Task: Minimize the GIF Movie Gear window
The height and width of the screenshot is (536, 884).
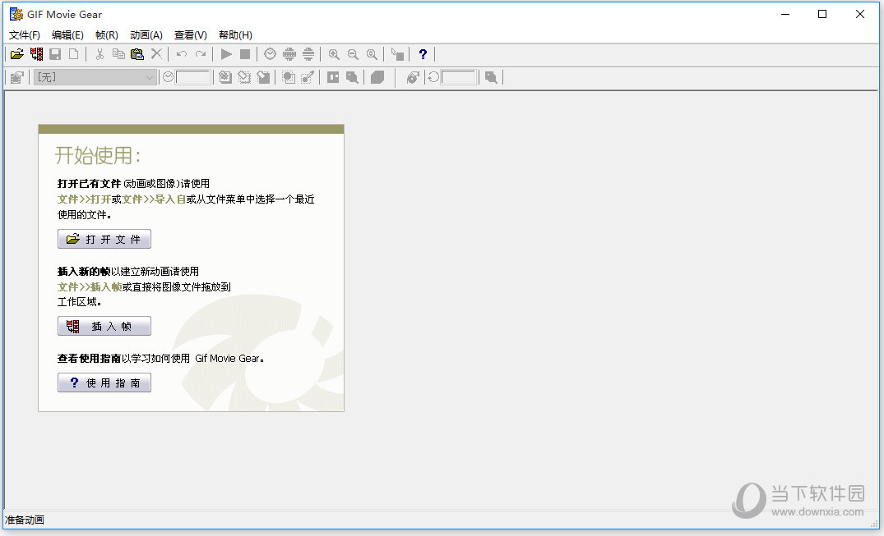Action: (784, 14)
